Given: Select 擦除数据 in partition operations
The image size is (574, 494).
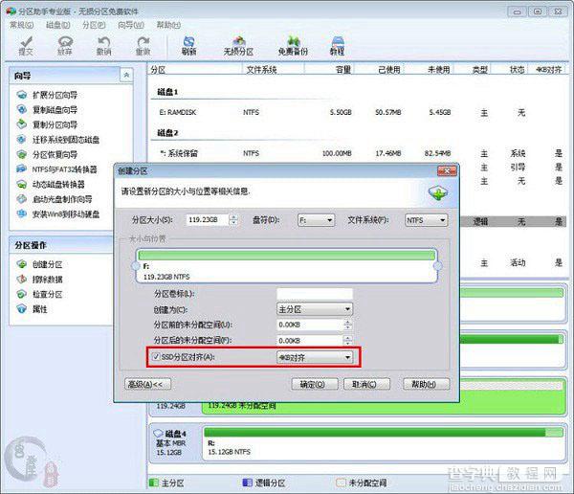Looking at the screenshot, I should pyautogui.click(x=40, y=280).
